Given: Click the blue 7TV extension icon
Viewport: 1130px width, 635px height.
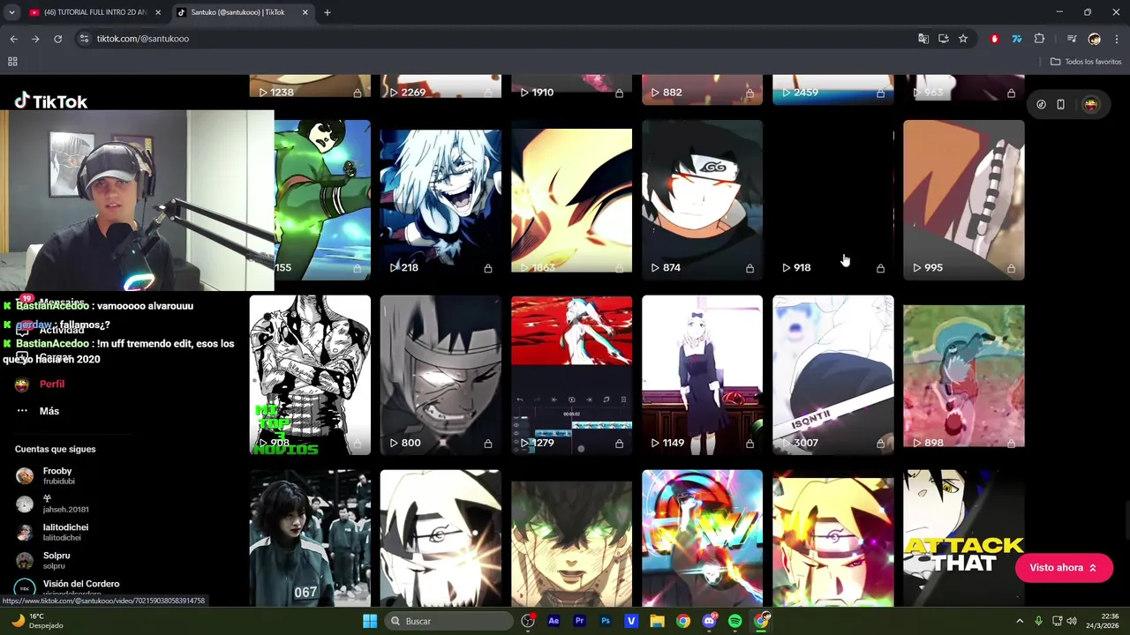Looking at the screenshot, I should [1016, 39].
